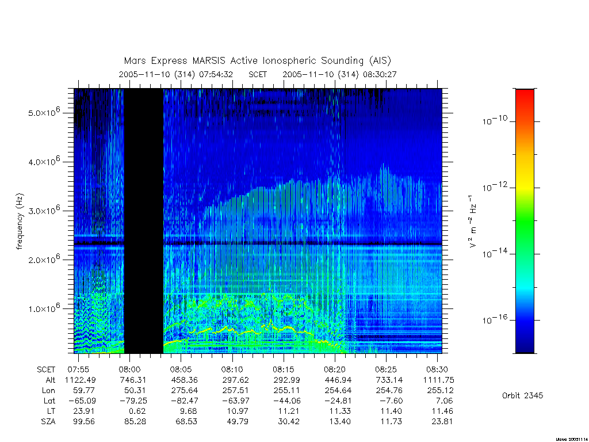This screenshot has height=442, width=589.
Task: Click the '10^-12' color bar label
Action: [495, 186]
